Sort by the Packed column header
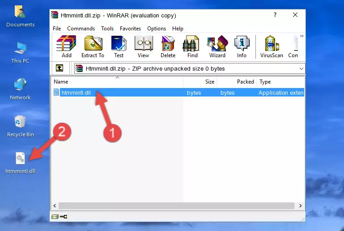Screen dimensions: 344x231 [237, 81]
